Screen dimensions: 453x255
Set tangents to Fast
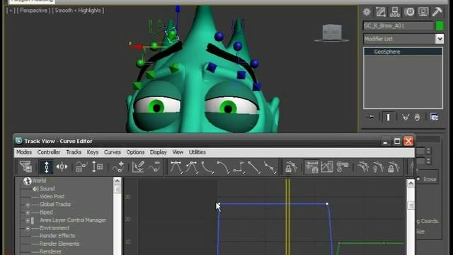207,167
